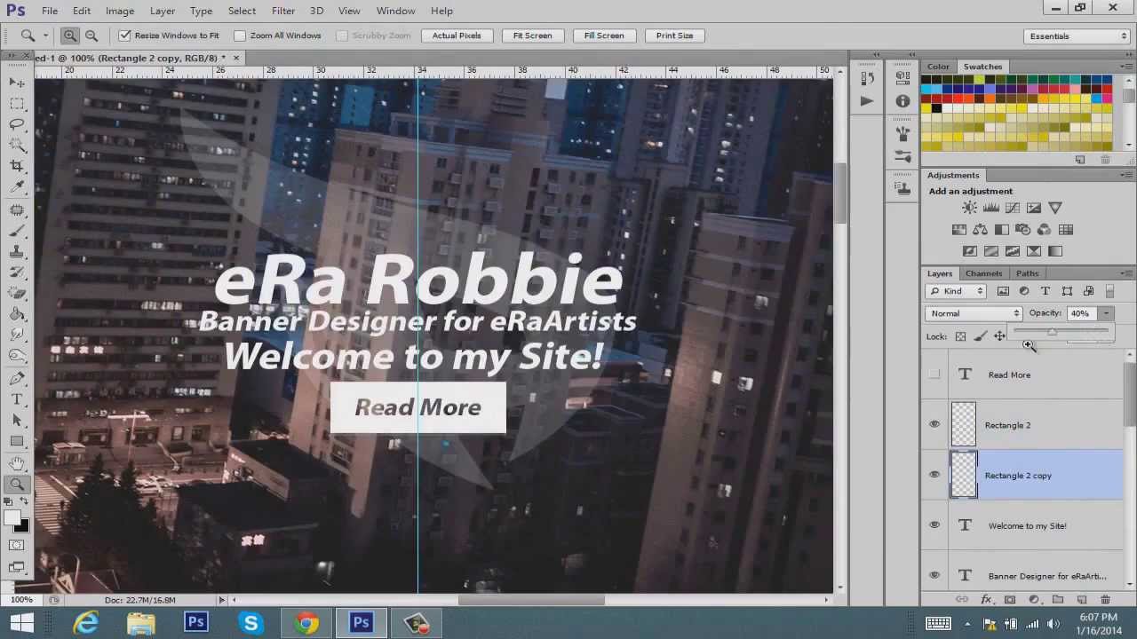Add a Levels adjustment
1137x639 pixels.
[x=990, y=208]
